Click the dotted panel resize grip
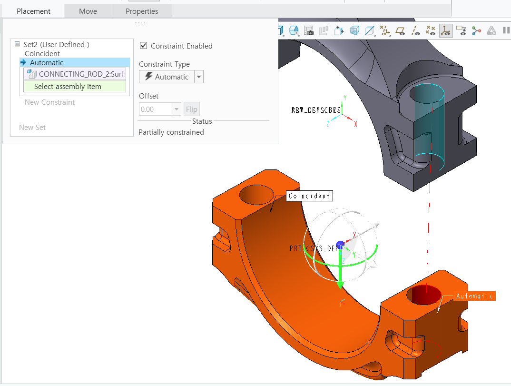The width and height of the screenshot is (511, 386). click(140, 22)
